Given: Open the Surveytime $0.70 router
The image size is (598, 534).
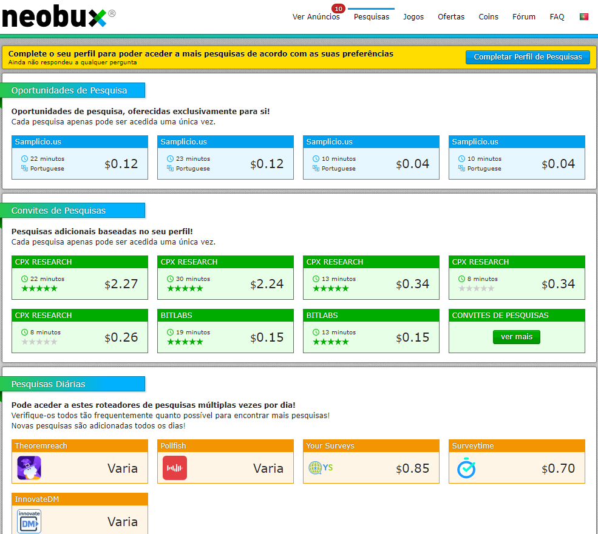Looking at the screenshot, I should pos(517,462).
